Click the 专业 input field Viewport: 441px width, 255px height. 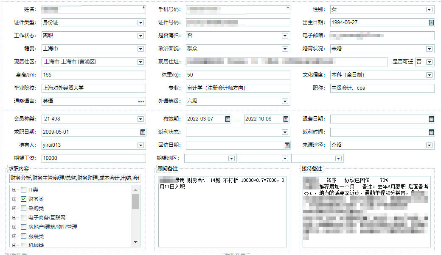pyautogui.click(x=238, y=88)
